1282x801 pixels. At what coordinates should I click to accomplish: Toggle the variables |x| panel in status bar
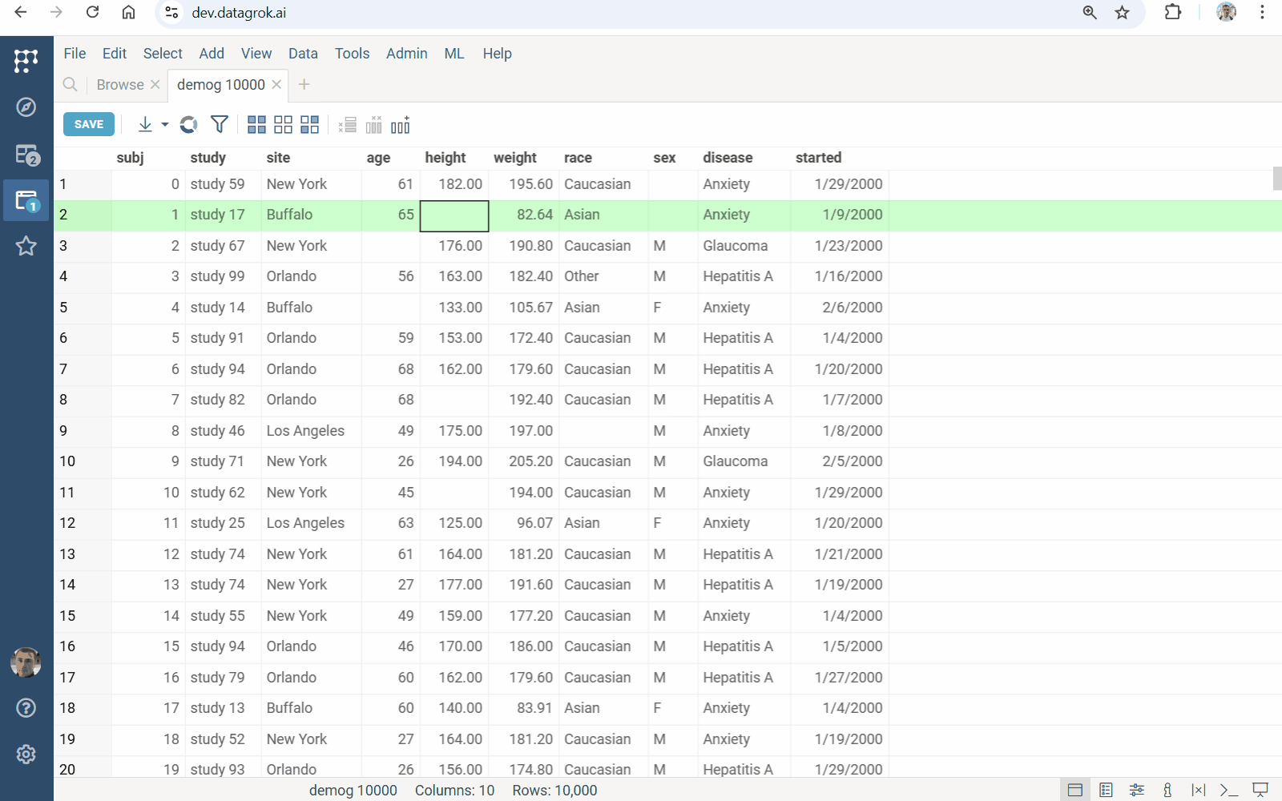[x=1198, y=791]
